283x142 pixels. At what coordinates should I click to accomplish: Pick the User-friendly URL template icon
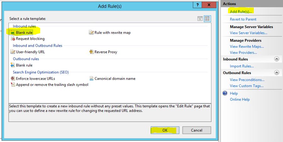click(13, 52)
